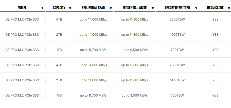The width and height of the screenshot is (231, 108).
Task: Click last 700TBW cell in table
Action: click(x=177, y=95)
